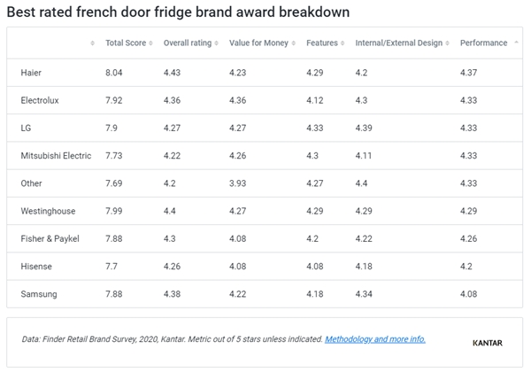Sort by the brand name column arrows
The height and width of the screenshot is (373, 531).
[93, 43]
